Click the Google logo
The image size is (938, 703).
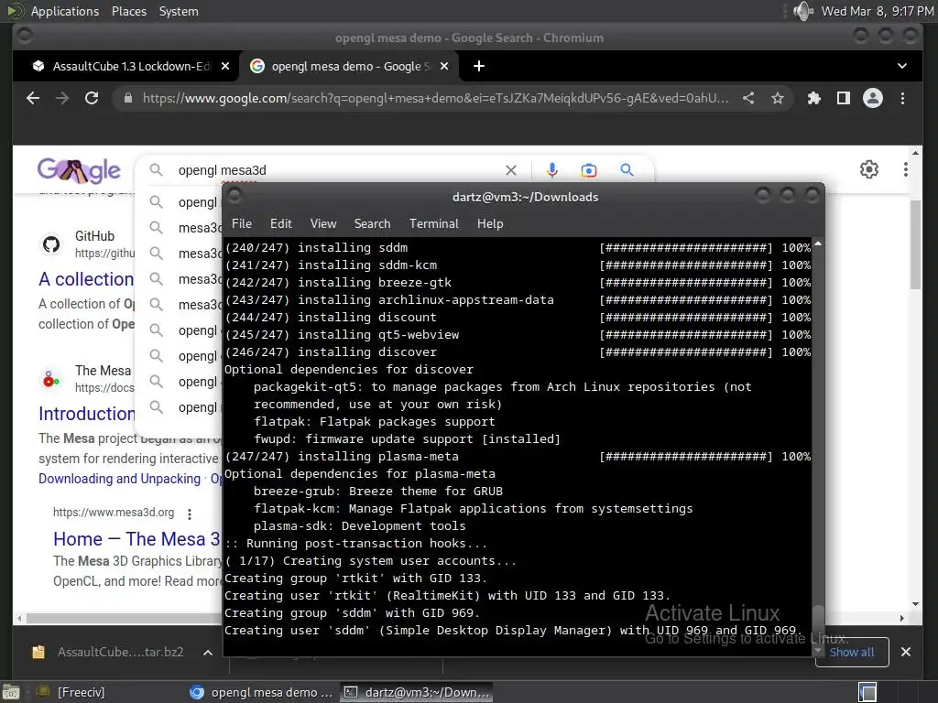tap(79, 171)
